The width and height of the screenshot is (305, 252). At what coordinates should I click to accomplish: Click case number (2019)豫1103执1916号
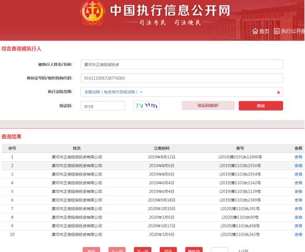(240, 166)
